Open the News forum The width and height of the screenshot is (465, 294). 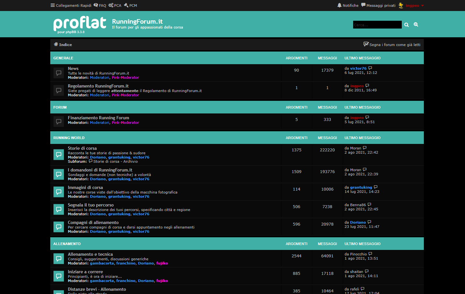tap(73, 68)
